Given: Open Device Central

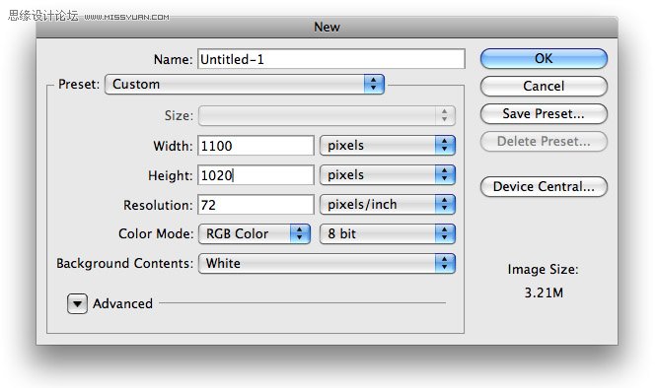Looking at the screenshot, I should [544, 186].
